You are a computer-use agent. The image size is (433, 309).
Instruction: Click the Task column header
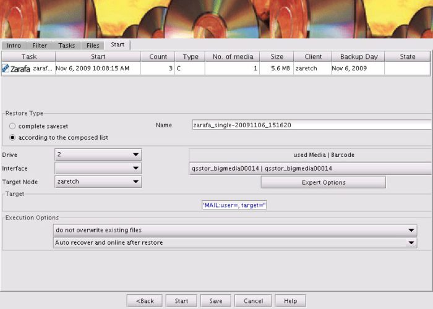[x=28, y=57]
